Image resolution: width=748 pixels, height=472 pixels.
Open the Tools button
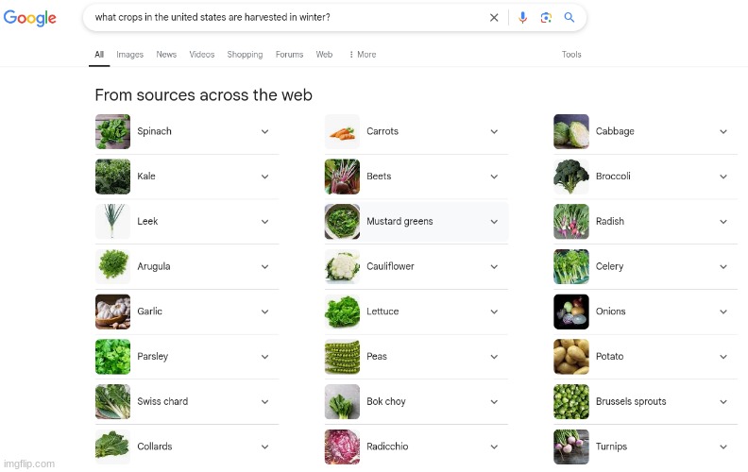(x=571, y=55)
